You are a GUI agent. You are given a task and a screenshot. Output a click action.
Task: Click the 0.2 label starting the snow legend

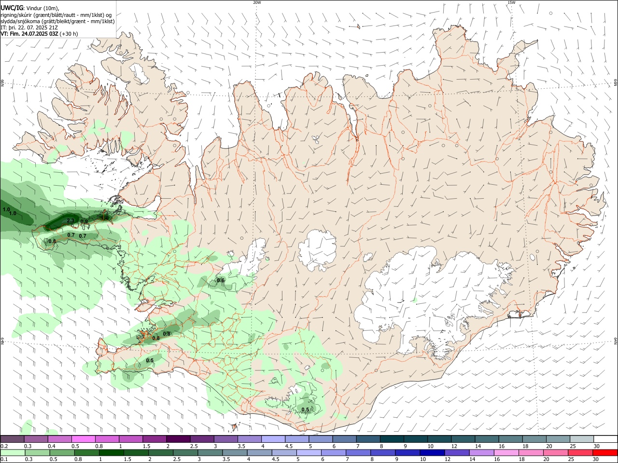(4, 446)
